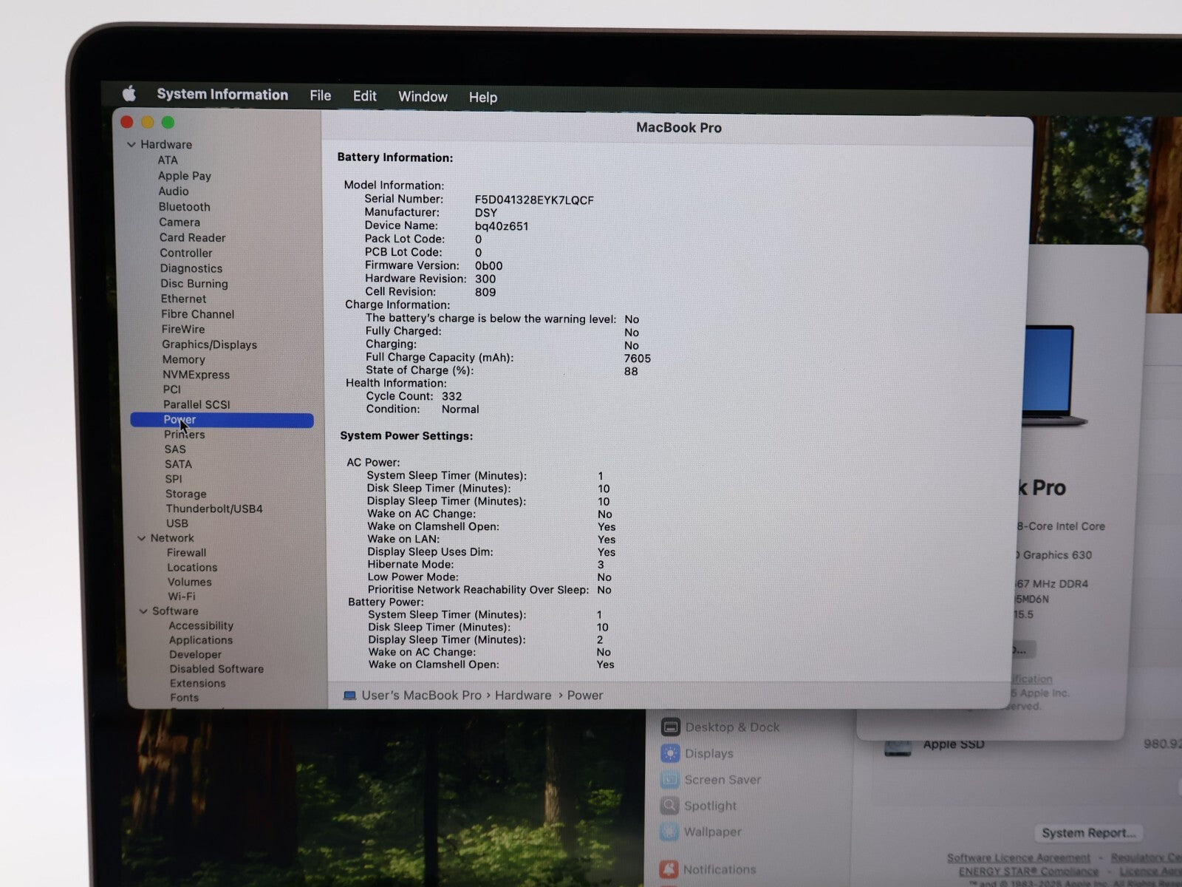The image size is (1182, 887).
Task: Select Disc Burning in the sidebar
Action: point(194,284)
